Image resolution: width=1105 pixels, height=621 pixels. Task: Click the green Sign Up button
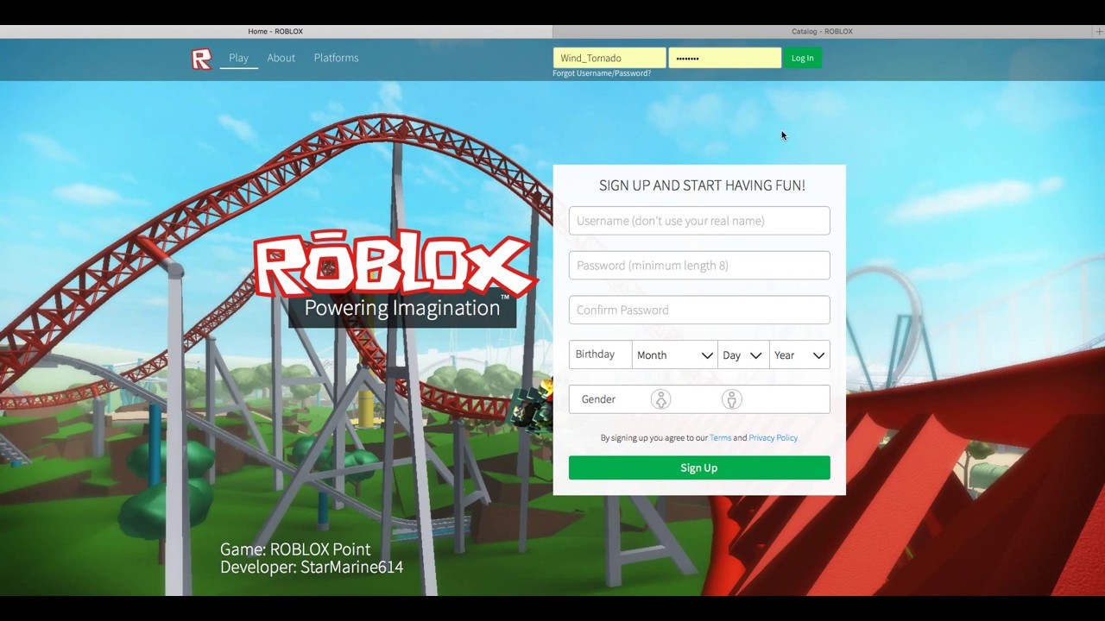[x=699, y=467]
